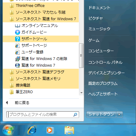Screen dimensions: 136x136
Task: Click the IE icon beside サポートページ
Action: pyautogui.click(x=18, y=46)
